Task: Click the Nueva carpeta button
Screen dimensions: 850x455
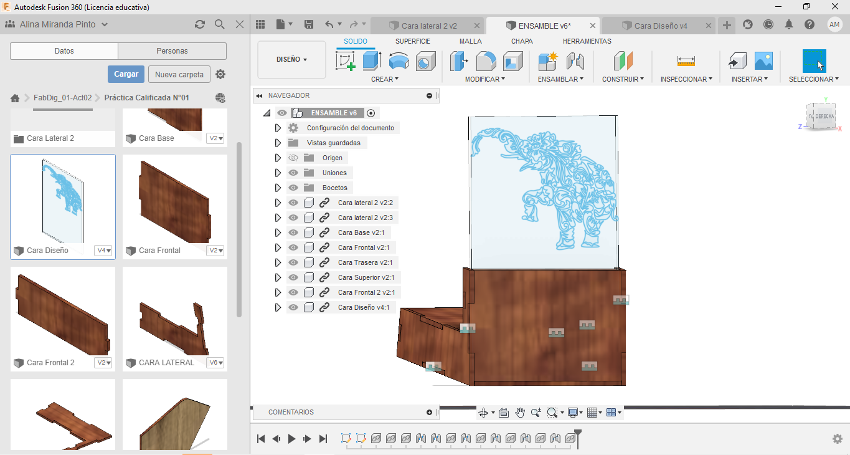Action: pyautogui.click(x=179, y=74)
